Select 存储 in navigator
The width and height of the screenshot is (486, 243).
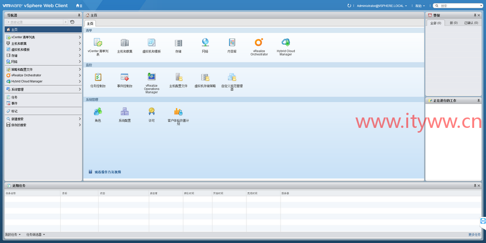click(43, 55)
